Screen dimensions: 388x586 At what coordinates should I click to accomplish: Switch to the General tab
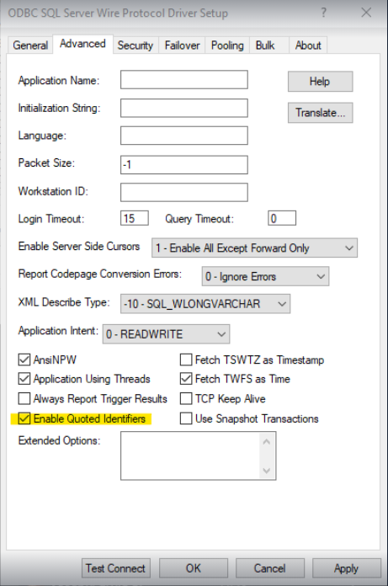pos(30,45)
